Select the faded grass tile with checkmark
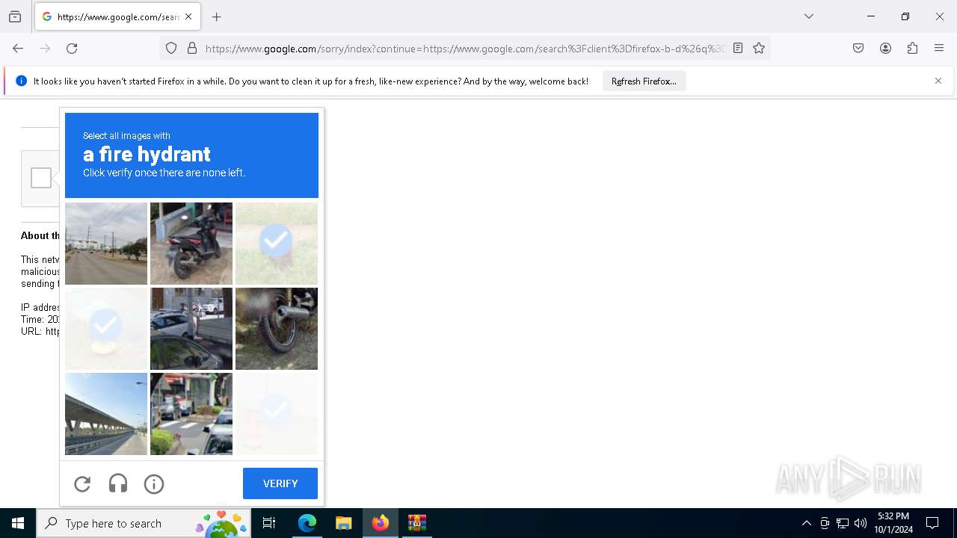 pyautogui.click(x=277, y=244)
